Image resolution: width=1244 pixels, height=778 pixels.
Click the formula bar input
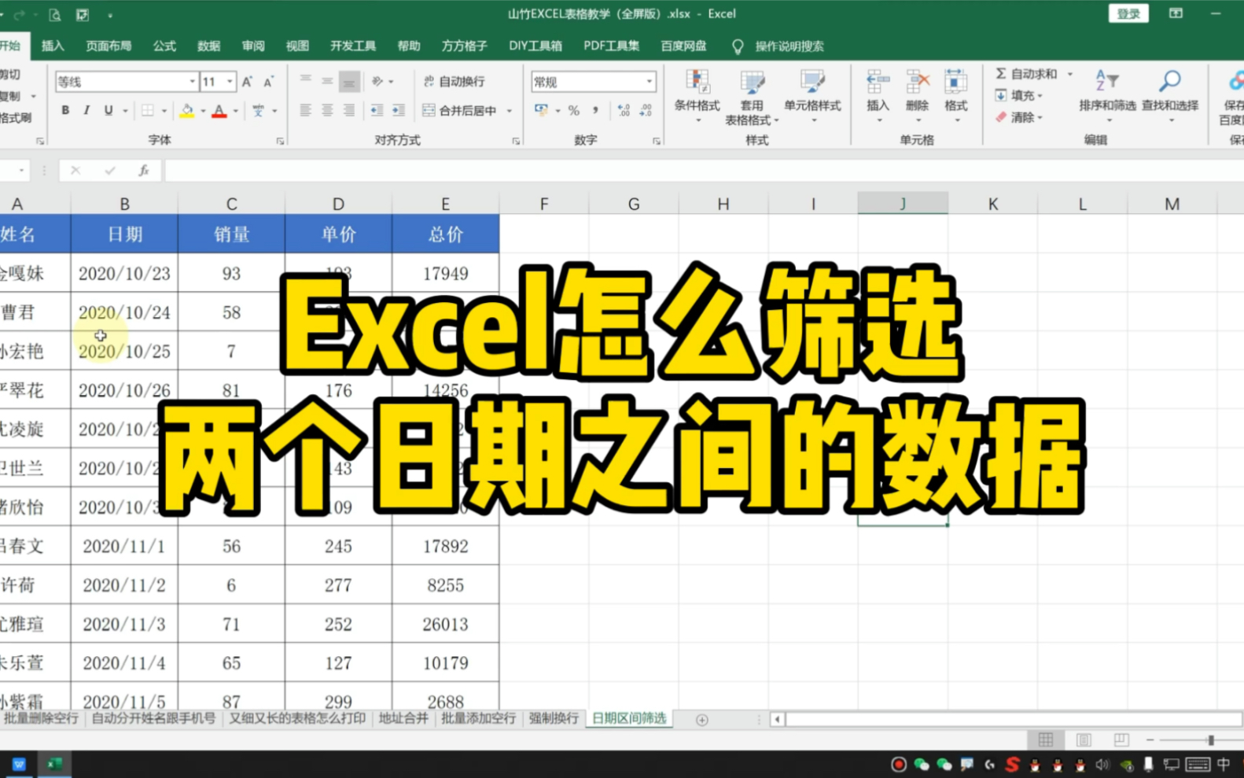point(704,170)
